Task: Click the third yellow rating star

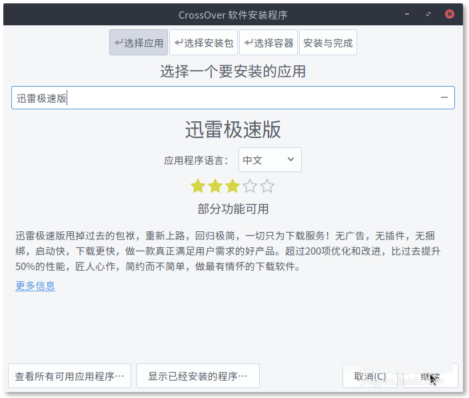Action: pos(233,186)
